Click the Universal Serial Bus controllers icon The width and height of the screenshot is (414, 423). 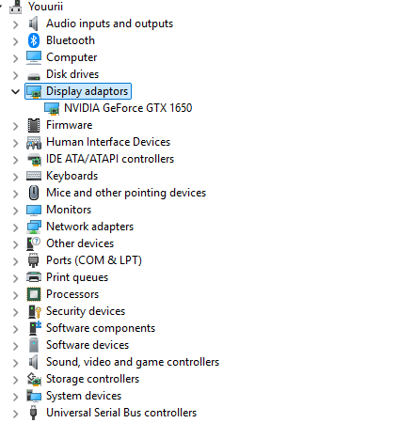[x=34, y=413]
